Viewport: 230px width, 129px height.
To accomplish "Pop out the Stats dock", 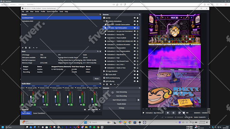I will tap(98, 51).
